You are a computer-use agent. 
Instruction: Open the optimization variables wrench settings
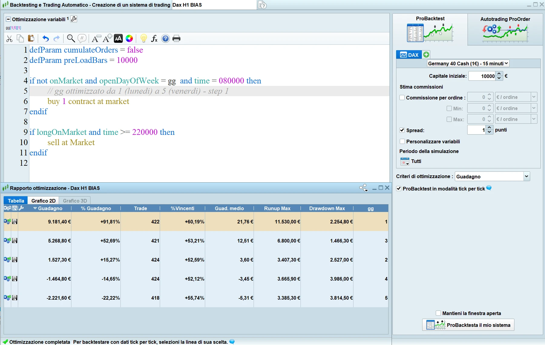pyautogui.click(x=74, y=19)
